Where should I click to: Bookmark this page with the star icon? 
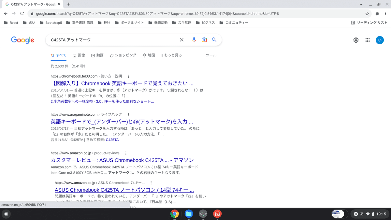point(367,14)
